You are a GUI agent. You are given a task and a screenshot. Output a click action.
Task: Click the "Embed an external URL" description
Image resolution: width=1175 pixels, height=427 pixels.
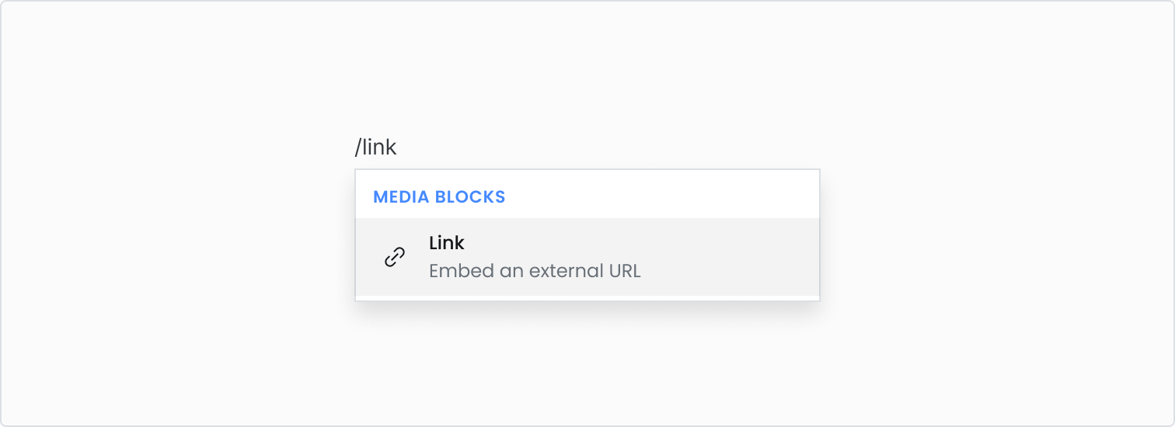[x=535, y=272]
